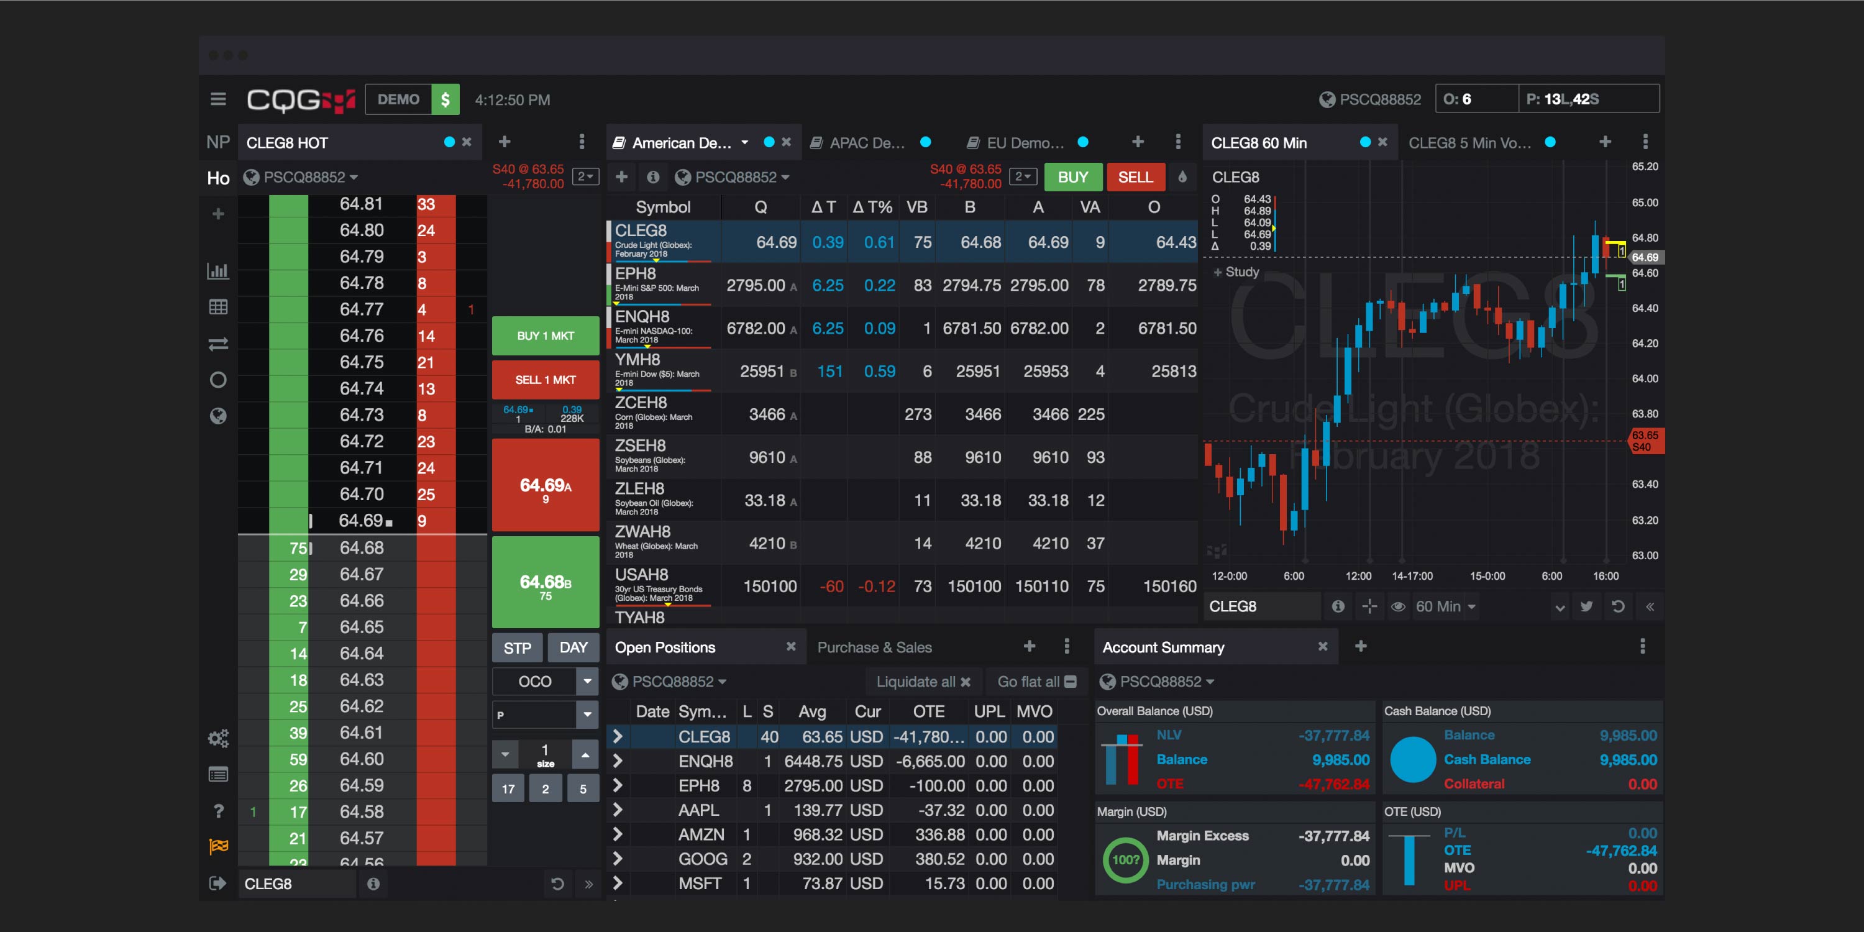The height and width of the screenshot is (932, 1864).
Task: Open settings gears in left sidebar
Action: pyautogui.click(x=218, y=738)
